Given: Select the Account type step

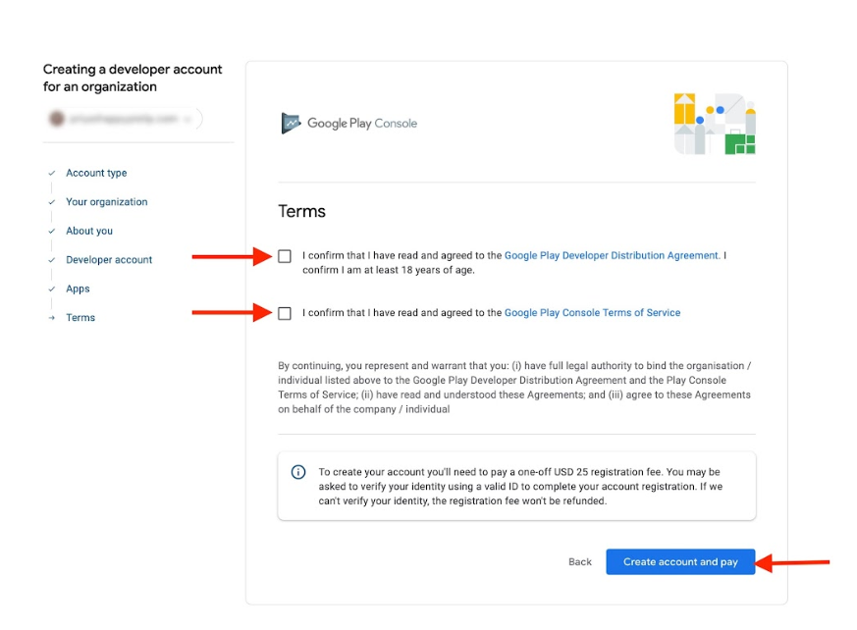Looking at the screenshot, I should click(x=96, y=173).
